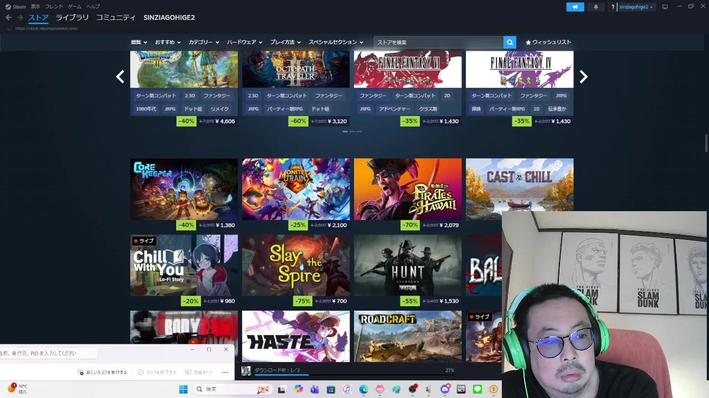Open the sinziagohige2 account dropdown
Screen dimensions: 709x398
636,7
